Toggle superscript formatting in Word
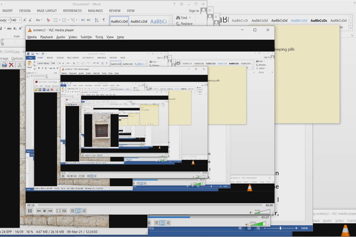The width and height of the screenshot is (356, 237). click(x=20, y=28)
